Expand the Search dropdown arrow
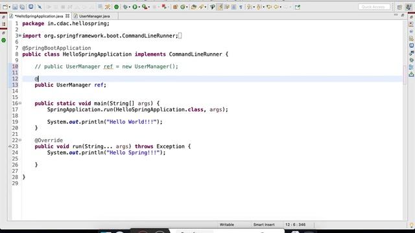Screen dimensions: 415x233 pyautogui.click(x=206, y=7)
